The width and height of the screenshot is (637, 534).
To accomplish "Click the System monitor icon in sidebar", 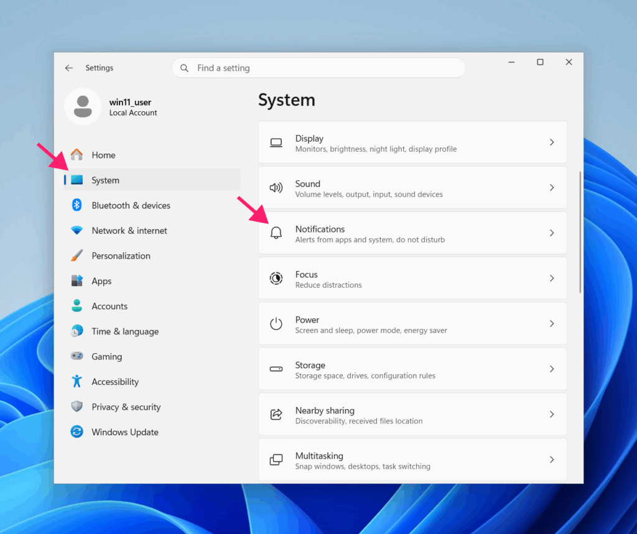I will pyautogui.click(x=77, y=180).
